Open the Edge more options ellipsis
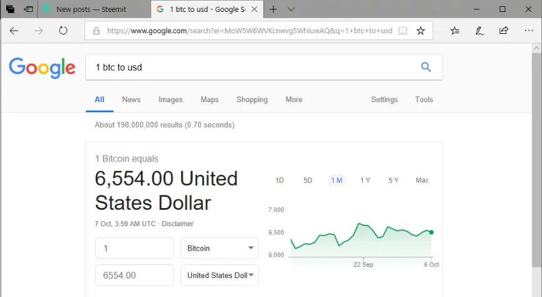 [x=528, y=31]
